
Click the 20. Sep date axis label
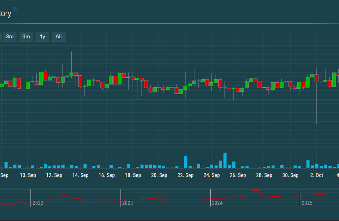(159, 175)
